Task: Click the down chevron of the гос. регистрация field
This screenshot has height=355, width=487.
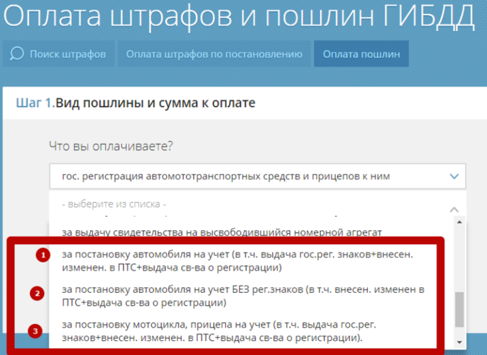Action: (454, 176)
